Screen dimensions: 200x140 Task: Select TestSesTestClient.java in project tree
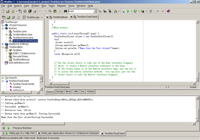[25, 41]
